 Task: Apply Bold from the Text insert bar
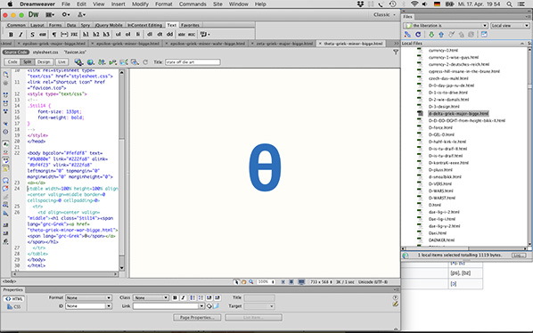point(11,35)
